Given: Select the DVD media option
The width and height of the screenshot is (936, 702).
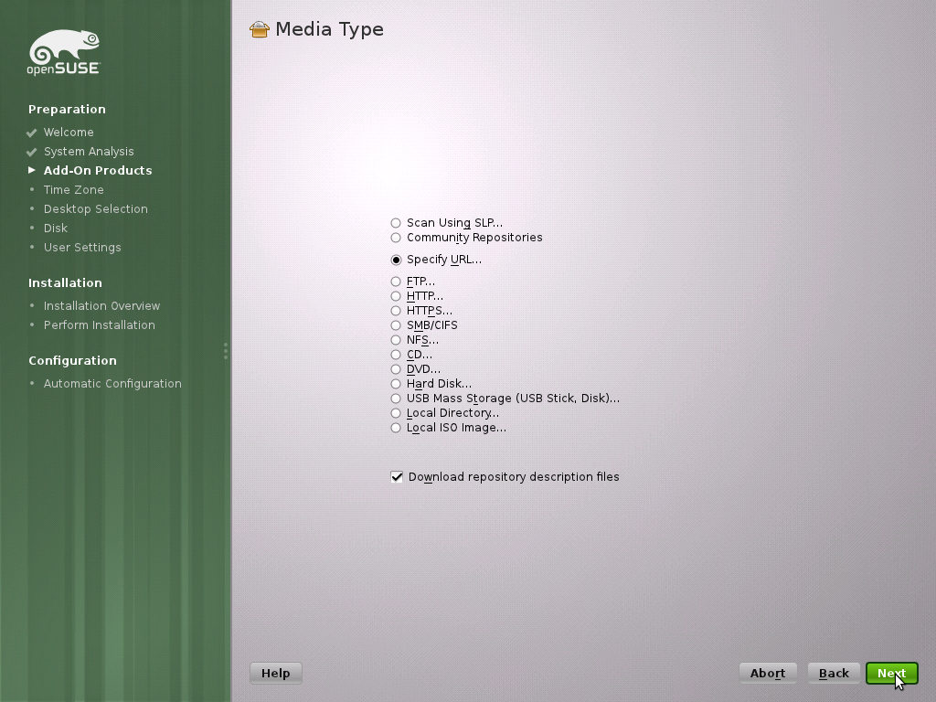Looking at the screenshot, I should tap(396, 369).
